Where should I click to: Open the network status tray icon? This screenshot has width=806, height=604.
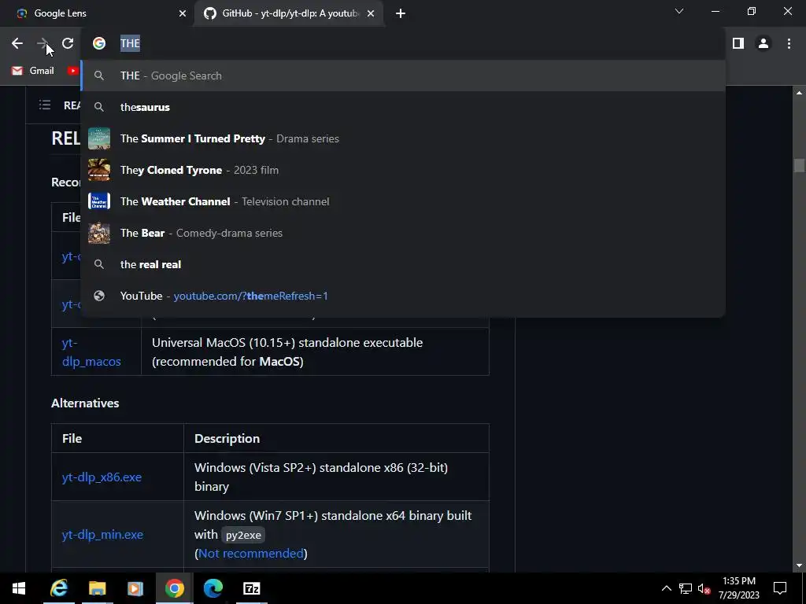pyautogui.click(x=686, y=588)
